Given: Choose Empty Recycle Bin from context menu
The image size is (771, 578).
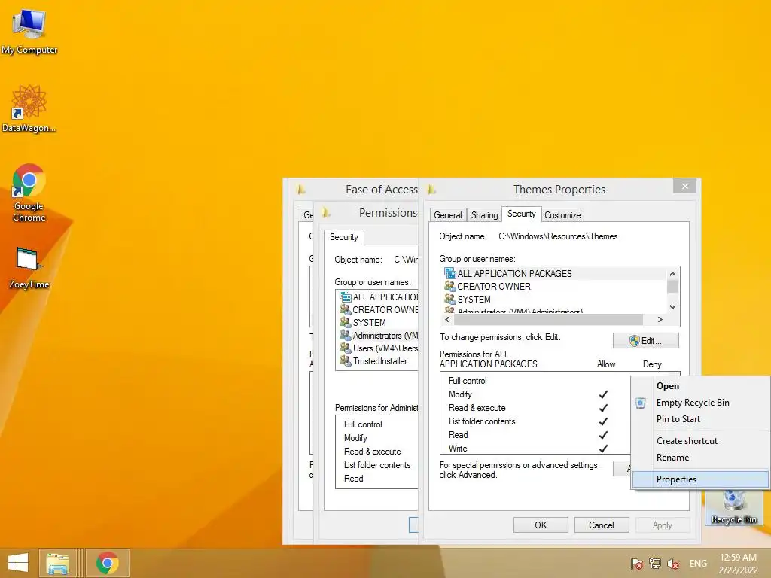Looking at the screenshot, I should coord(700,403).
